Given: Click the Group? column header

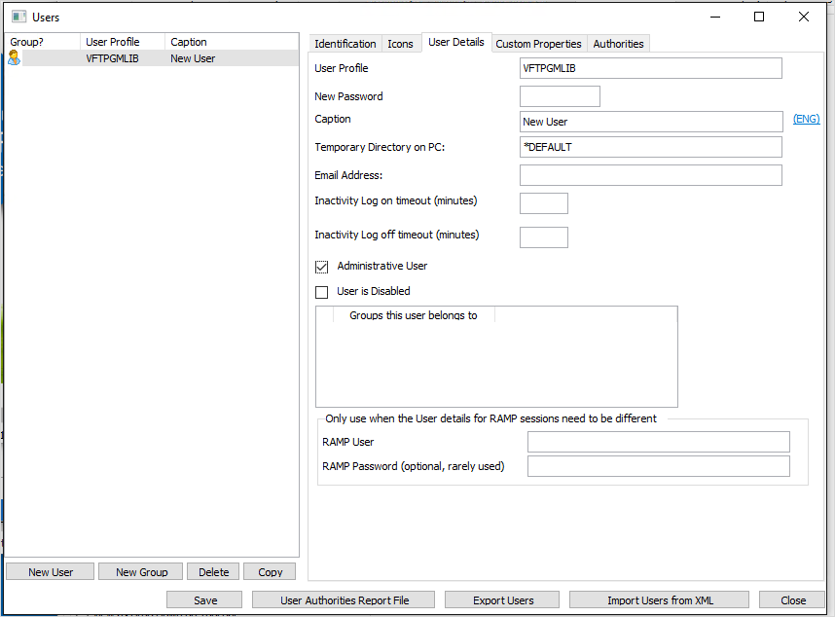Looking at the screenshot, I should pos(43,42).
